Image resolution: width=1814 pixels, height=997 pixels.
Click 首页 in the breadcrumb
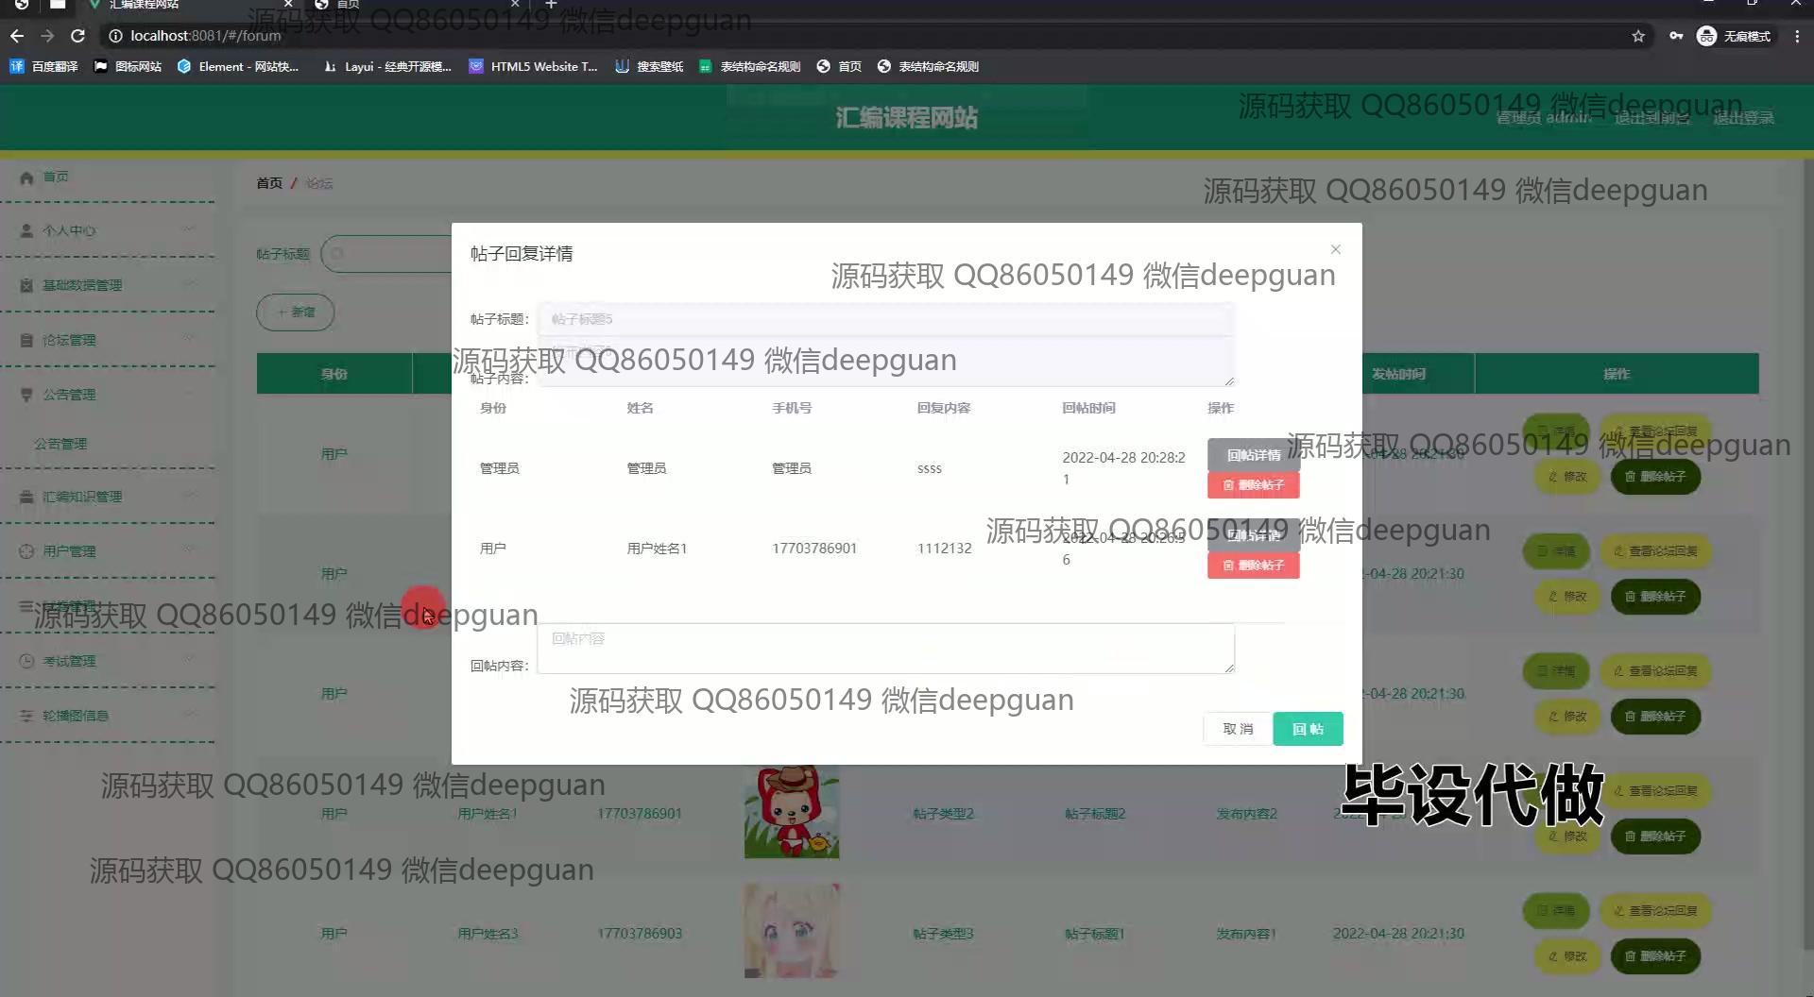(269, 183)
